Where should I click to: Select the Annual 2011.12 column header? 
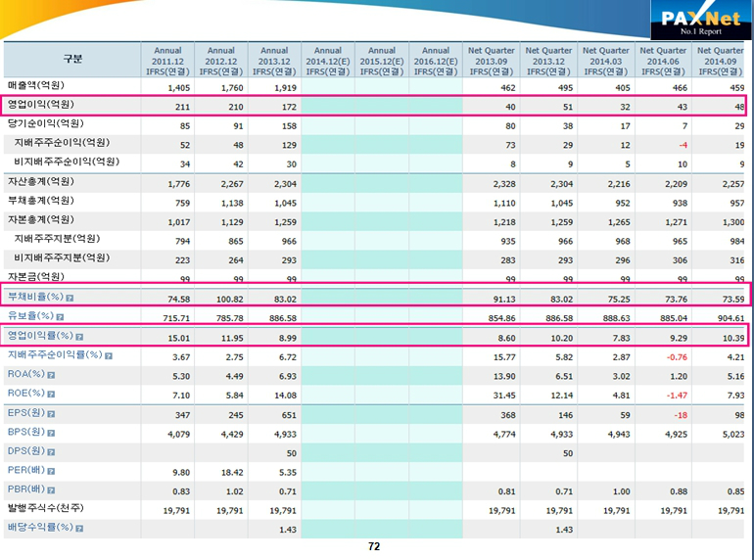(167, 61)
